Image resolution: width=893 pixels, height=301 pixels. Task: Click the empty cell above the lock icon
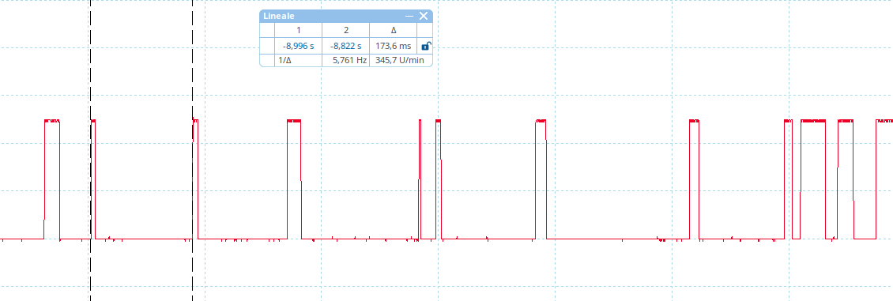click(425, 30)
